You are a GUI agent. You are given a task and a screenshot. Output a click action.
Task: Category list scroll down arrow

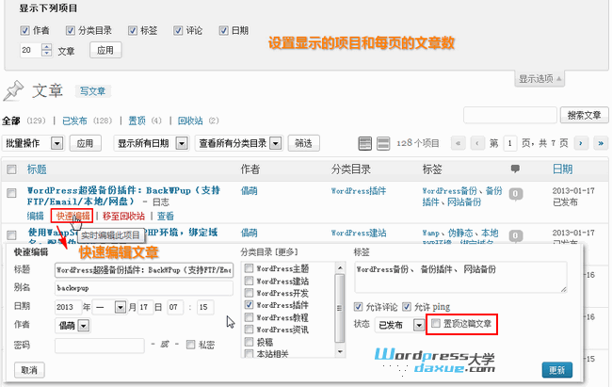pos(340,351)
